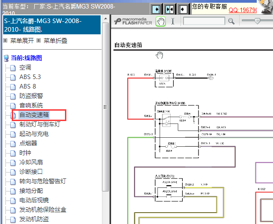Open the ABS 5.3 wiring diagram
The image size is (273, 224).
point(30,77)
